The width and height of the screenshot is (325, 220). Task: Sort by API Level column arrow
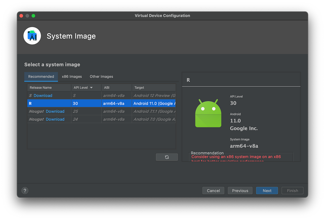[x=91, y=87]
